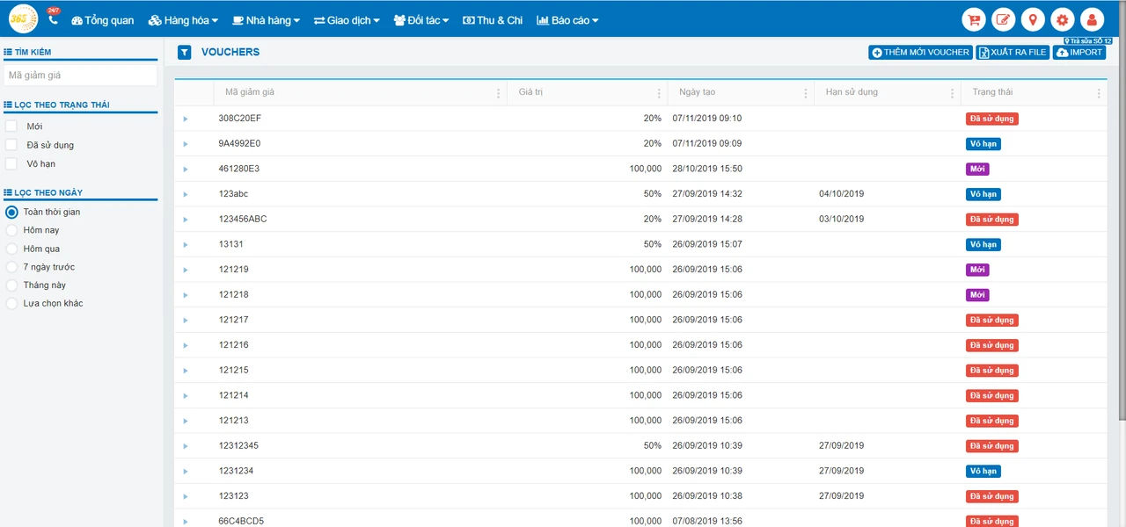1126x527 pixels.
Task: Click THÊM MỚI VOUCHER button
Action: pyautogui.click(x=920, y=53)
